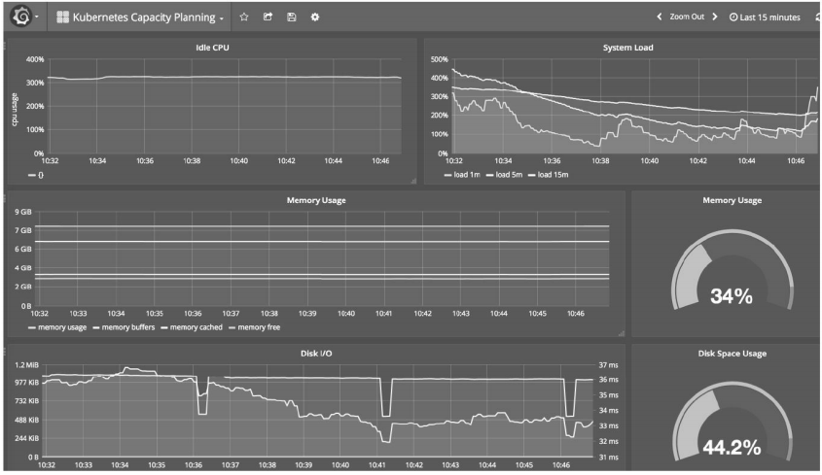Click the 34% memory gauge value

[732, 296]
